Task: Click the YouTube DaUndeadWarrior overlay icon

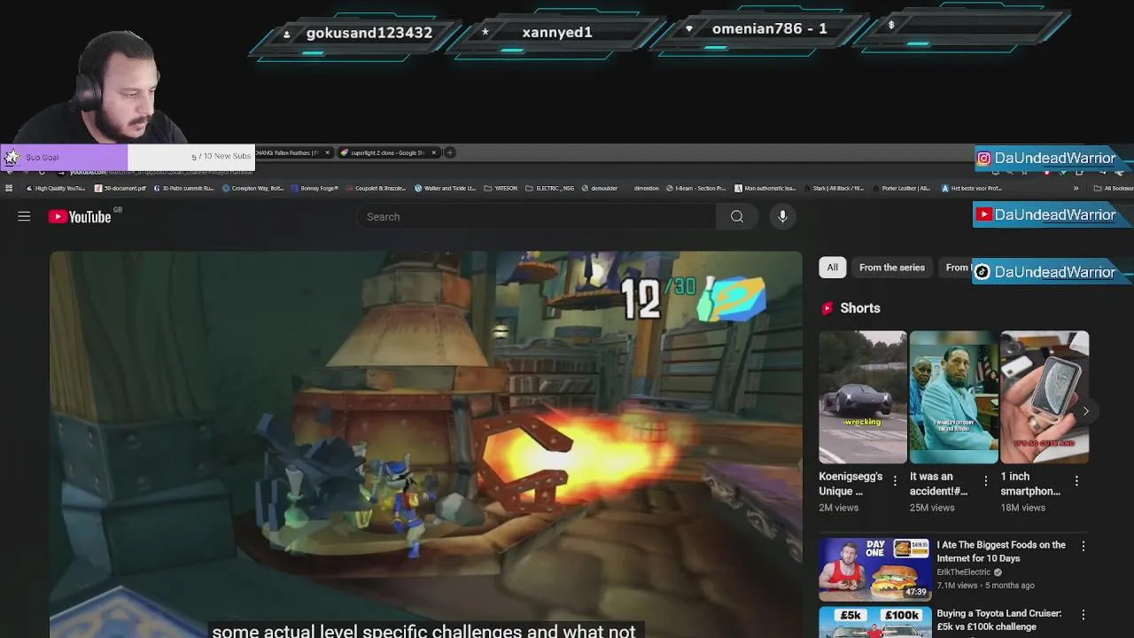Action: tap(983, 214)
